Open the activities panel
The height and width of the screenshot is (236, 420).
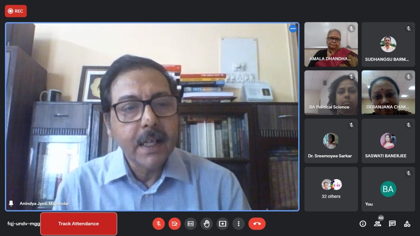pyautogui.click(x=407, y=224)
